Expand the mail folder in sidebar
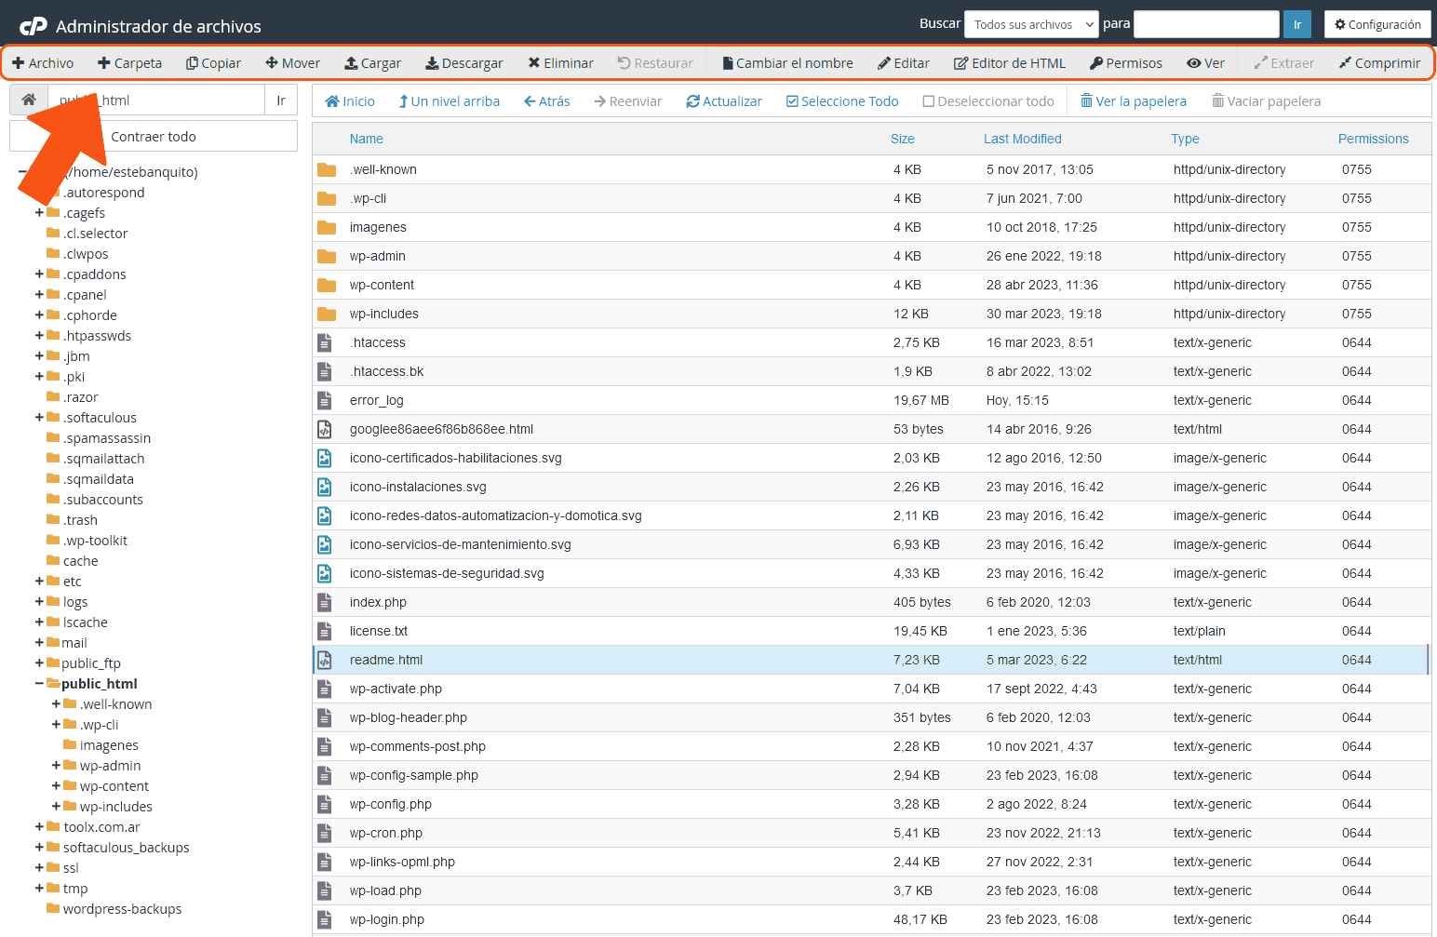Image resolution: width=1437 pixels, height=937 pixels. point(39,643)
